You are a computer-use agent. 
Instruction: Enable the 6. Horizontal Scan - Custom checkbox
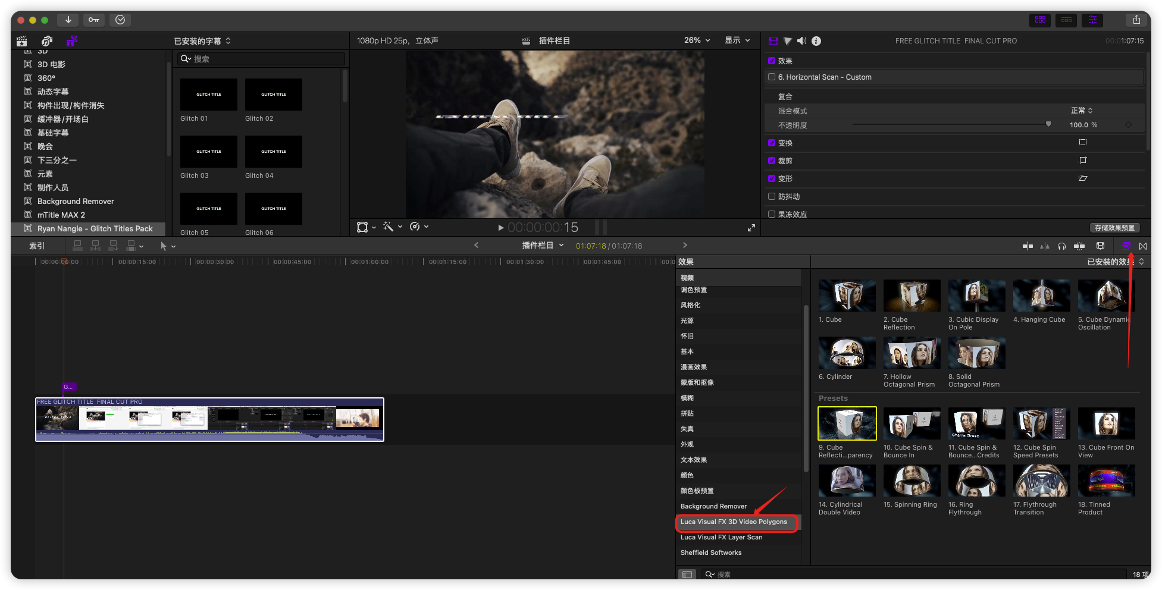point(772,77)
